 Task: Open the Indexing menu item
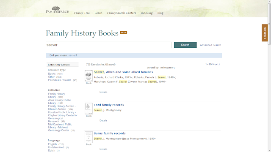pyautogui.click(x=147, y=13)
